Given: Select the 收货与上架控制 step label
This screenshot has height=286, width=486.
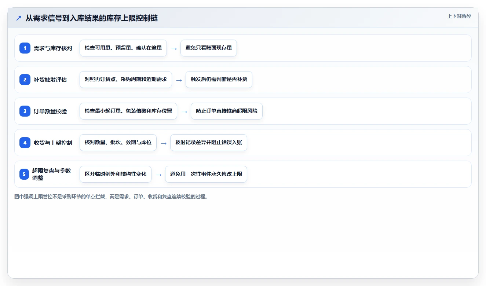Looking at the screenshot, I should point(53,143).
